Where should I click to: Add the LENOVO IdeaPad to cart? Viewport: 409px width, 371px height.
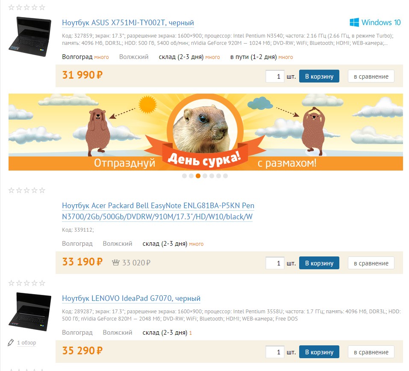pos(319,352)
